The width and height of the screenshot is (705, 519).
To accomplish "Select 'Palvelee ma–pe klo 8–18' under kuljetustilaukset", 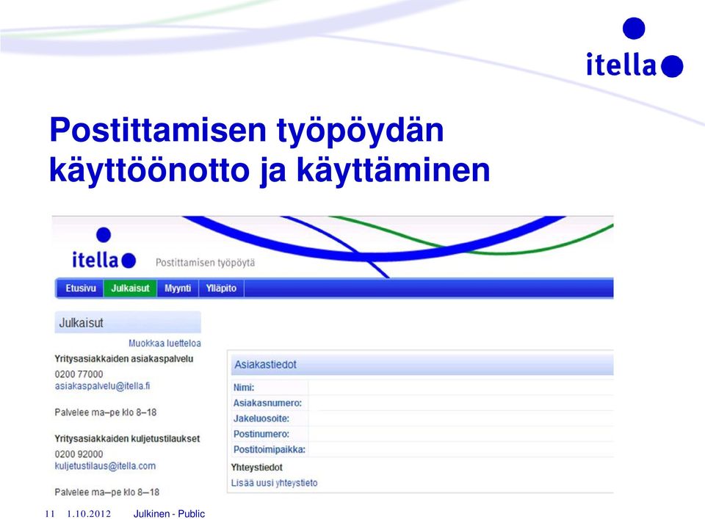I will coord(107,493).
